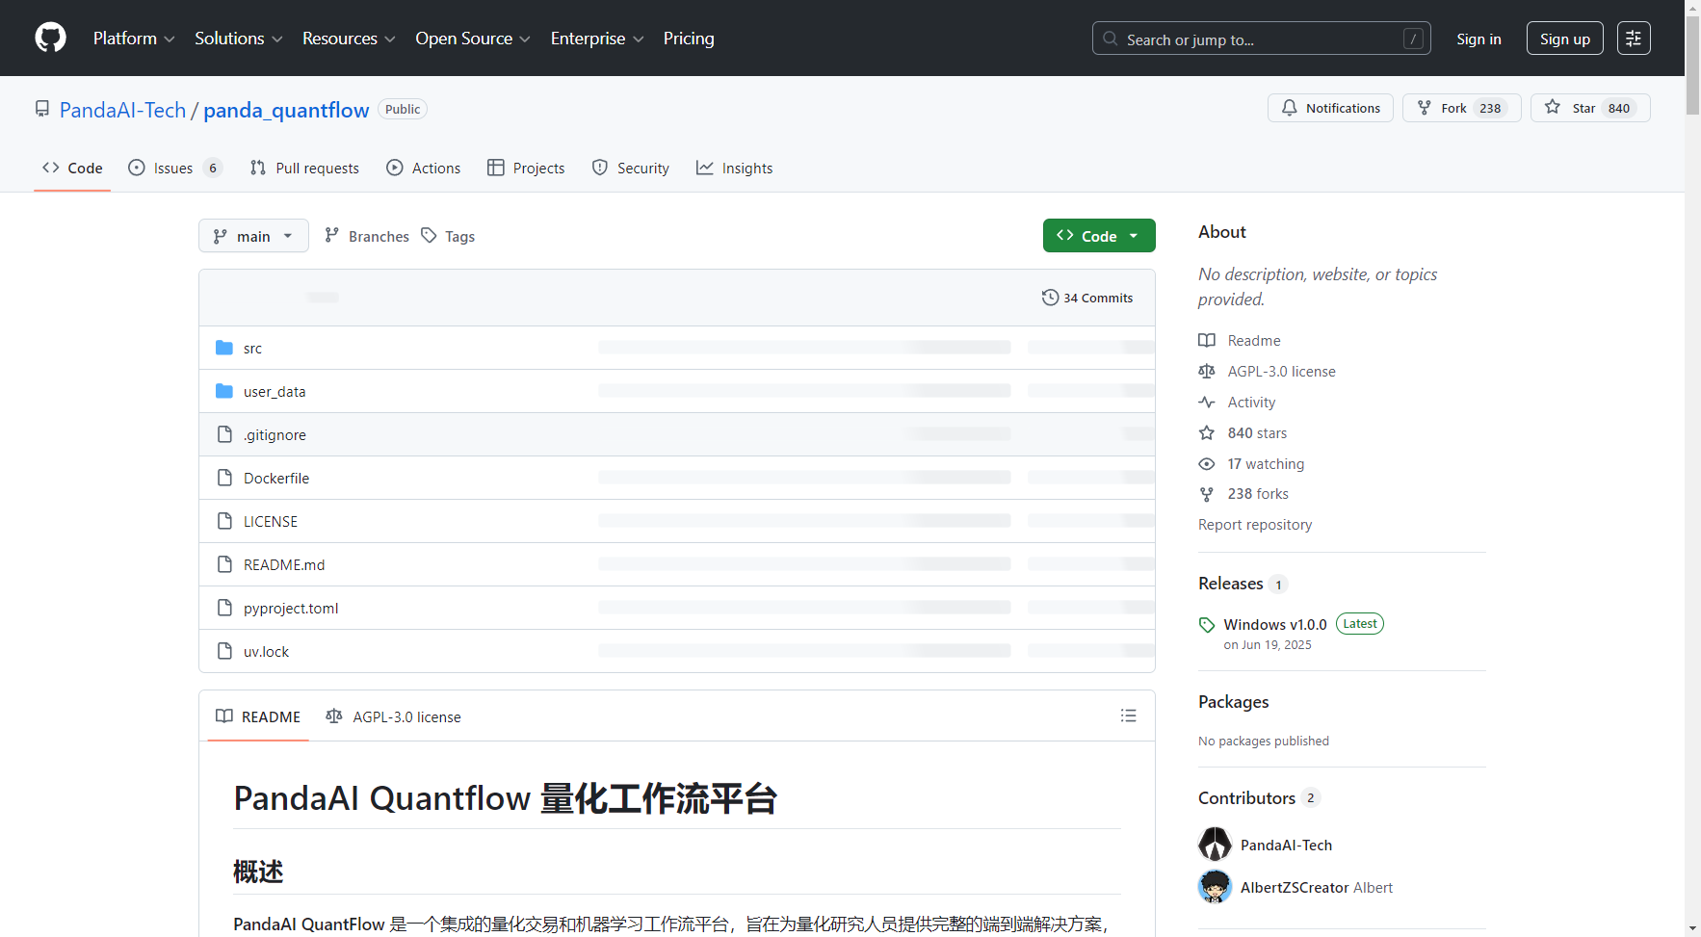
Task: Switch to the Issues tab
Action: click(175, 168)
